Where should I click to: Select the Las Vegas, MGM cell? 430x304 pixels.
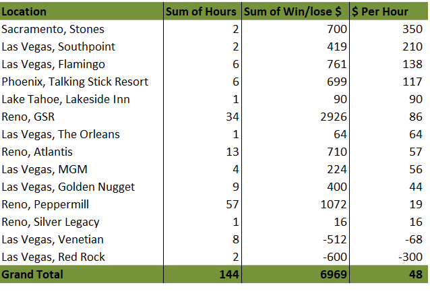click(x=44, y=170)
